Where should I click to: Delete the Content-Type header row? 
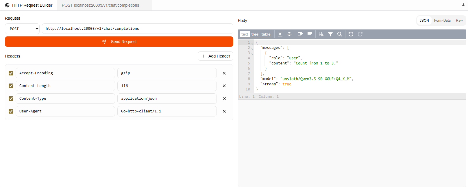(x=224, y=99)
